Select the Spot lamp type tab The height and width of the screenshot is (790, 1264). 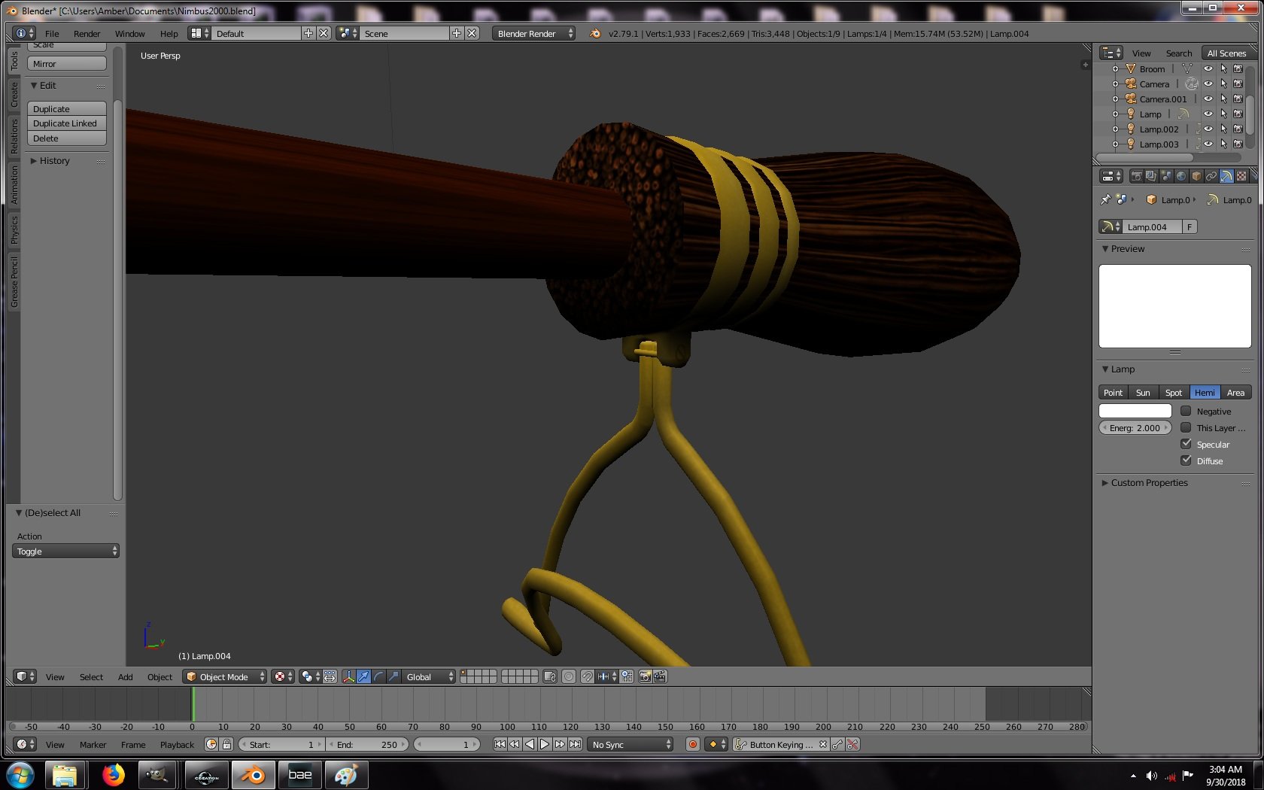pyautogui.click(x=1174, y=392)
